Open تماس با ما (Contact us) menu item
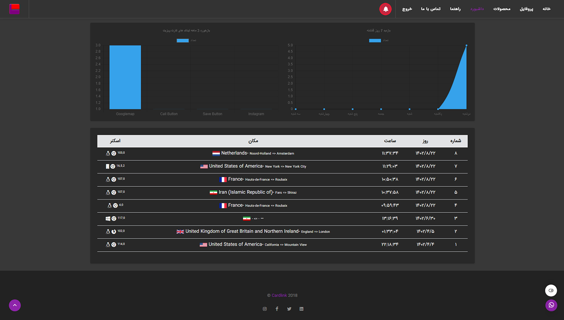564x320 pixels. [x=431, y=9]
